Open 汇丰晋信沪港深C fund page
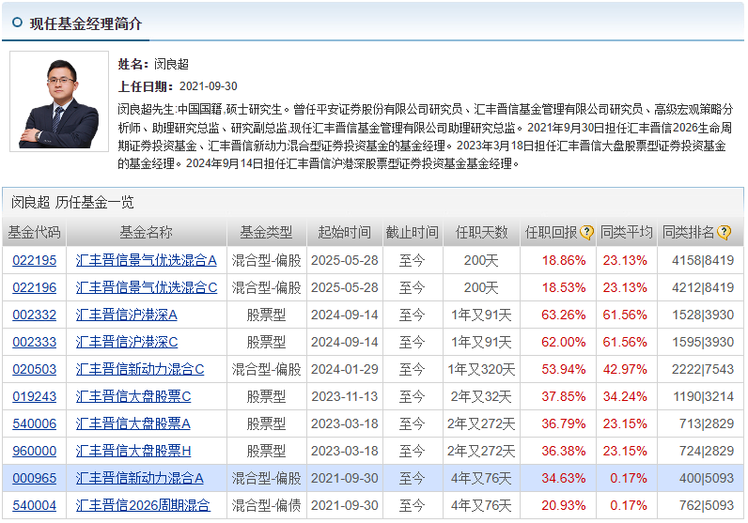The width and height of the screenshot is (748, 523). pyautogui.click(x=127, y=342)
